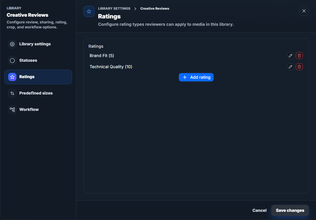Click the star icon in Ratings menu item

(x=12, y=77)
